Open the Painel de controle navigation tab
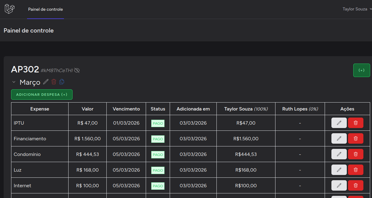Viewport: 372px width, 198px height. (x=46, y=10)
